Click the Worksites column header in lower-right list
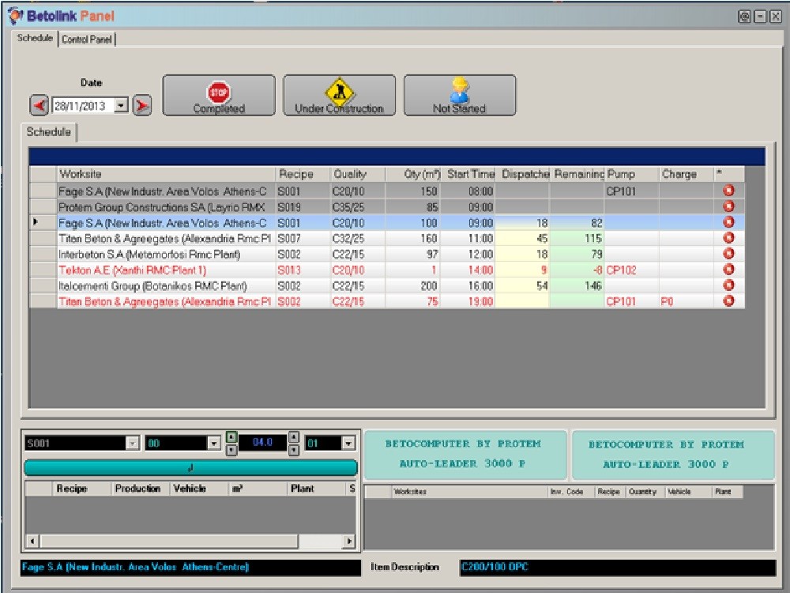The image size is (790, 593). point(469,492)
